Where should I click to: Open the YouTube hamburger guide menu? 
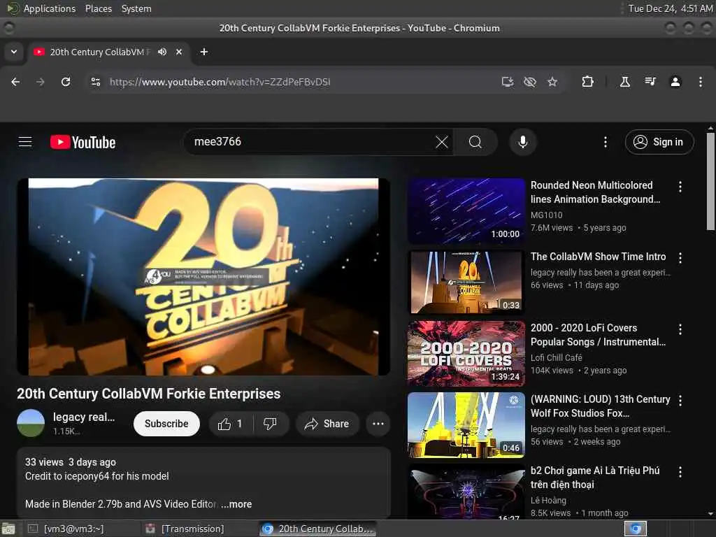[25, 142]
